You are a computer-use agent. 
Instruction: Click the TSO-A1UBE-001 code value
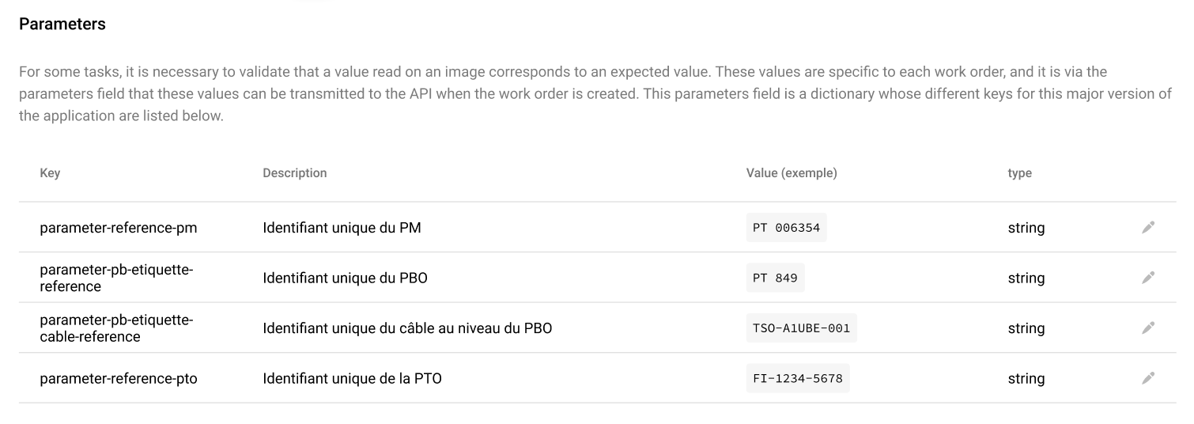click(801, 328)
